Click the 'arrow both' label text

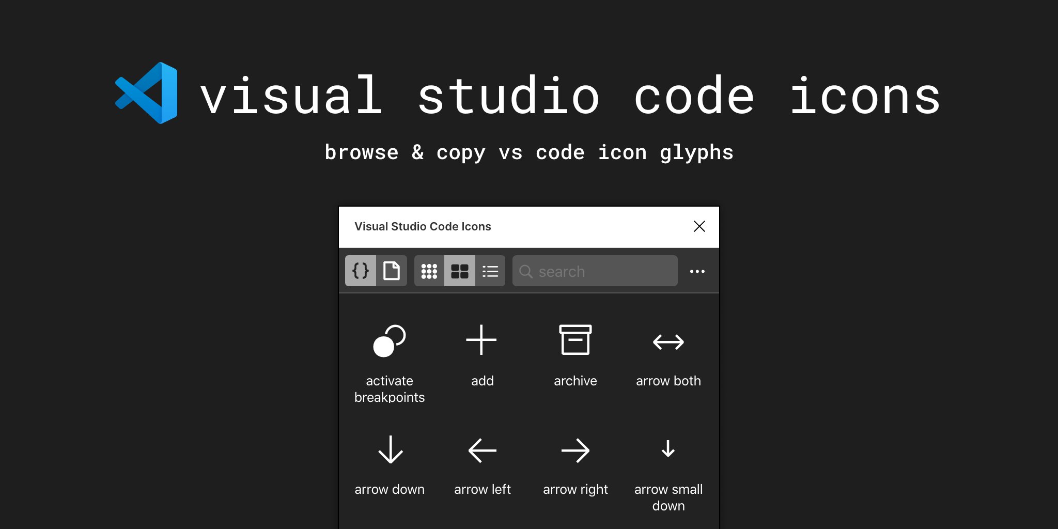click(668, 381)
